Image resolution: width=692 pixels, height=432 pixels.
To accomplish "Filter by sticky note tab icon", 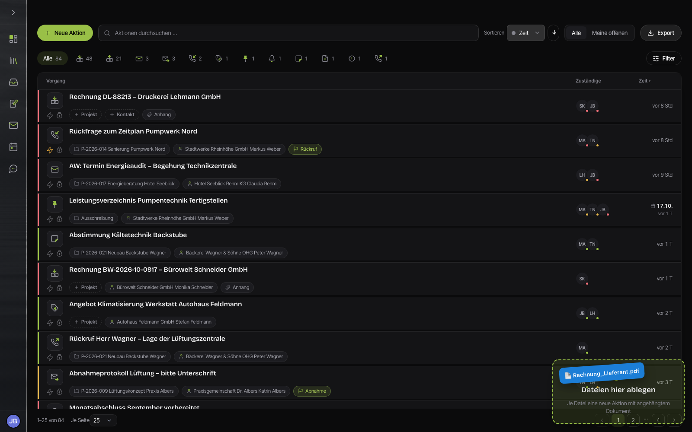I will pos(301,58).
